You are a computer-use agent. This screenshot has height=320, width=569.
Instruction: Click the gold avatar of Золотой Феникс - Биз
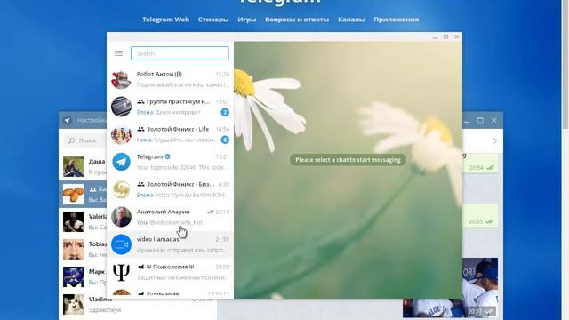click(121, 189)
